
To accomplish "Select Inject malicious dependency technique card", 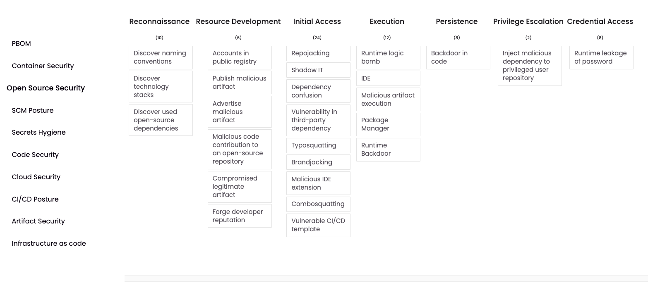I will 530,66.
